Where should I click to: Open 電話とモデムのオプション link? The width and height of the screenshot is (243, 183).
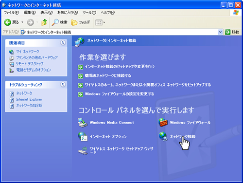click(x=34, y=70)
